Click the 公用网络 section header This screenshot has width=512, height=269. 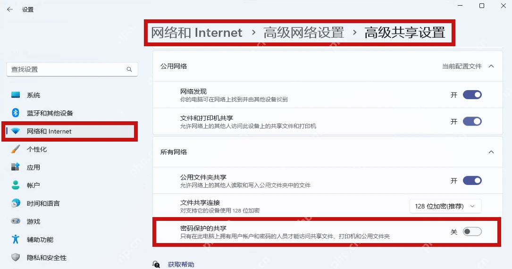(327, 66)
